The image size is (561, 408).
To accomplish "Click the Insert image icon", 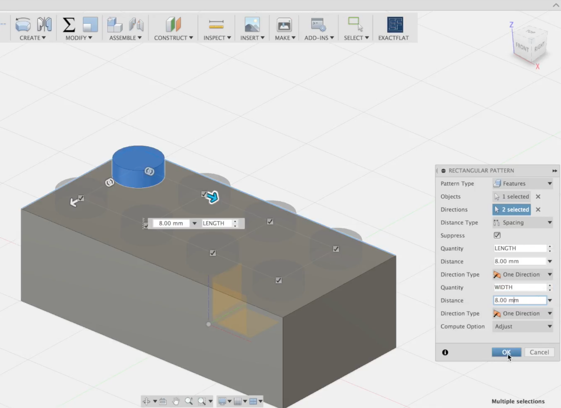I will (252, 24).
